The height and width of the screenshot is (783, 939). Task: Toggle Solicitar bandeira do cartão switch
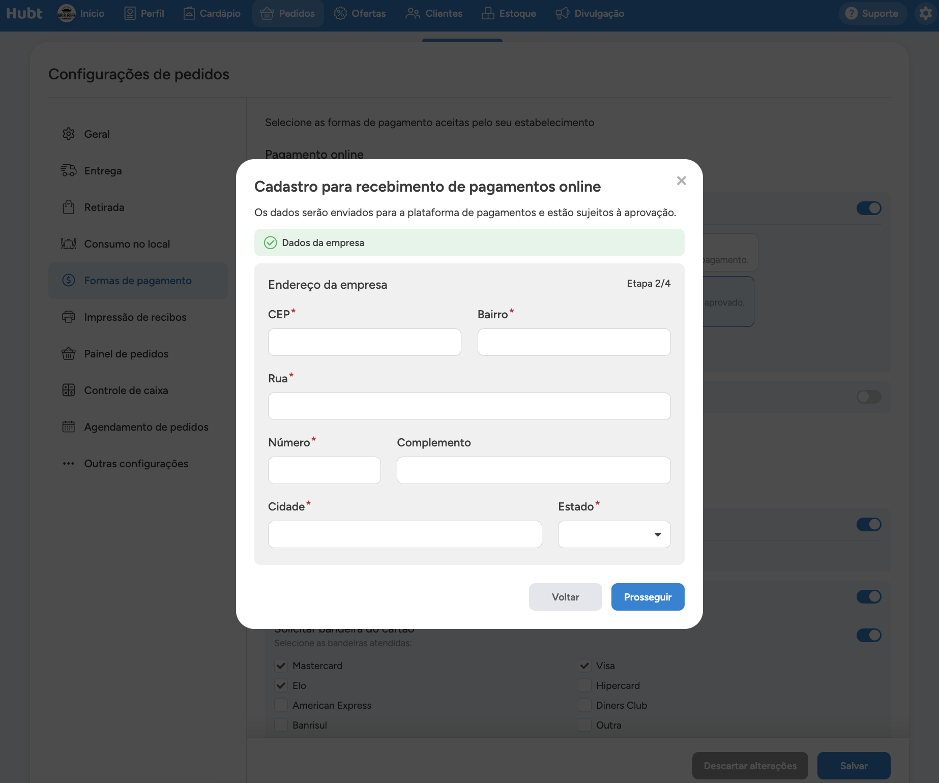pyautogui.click(x=869, y=635)
